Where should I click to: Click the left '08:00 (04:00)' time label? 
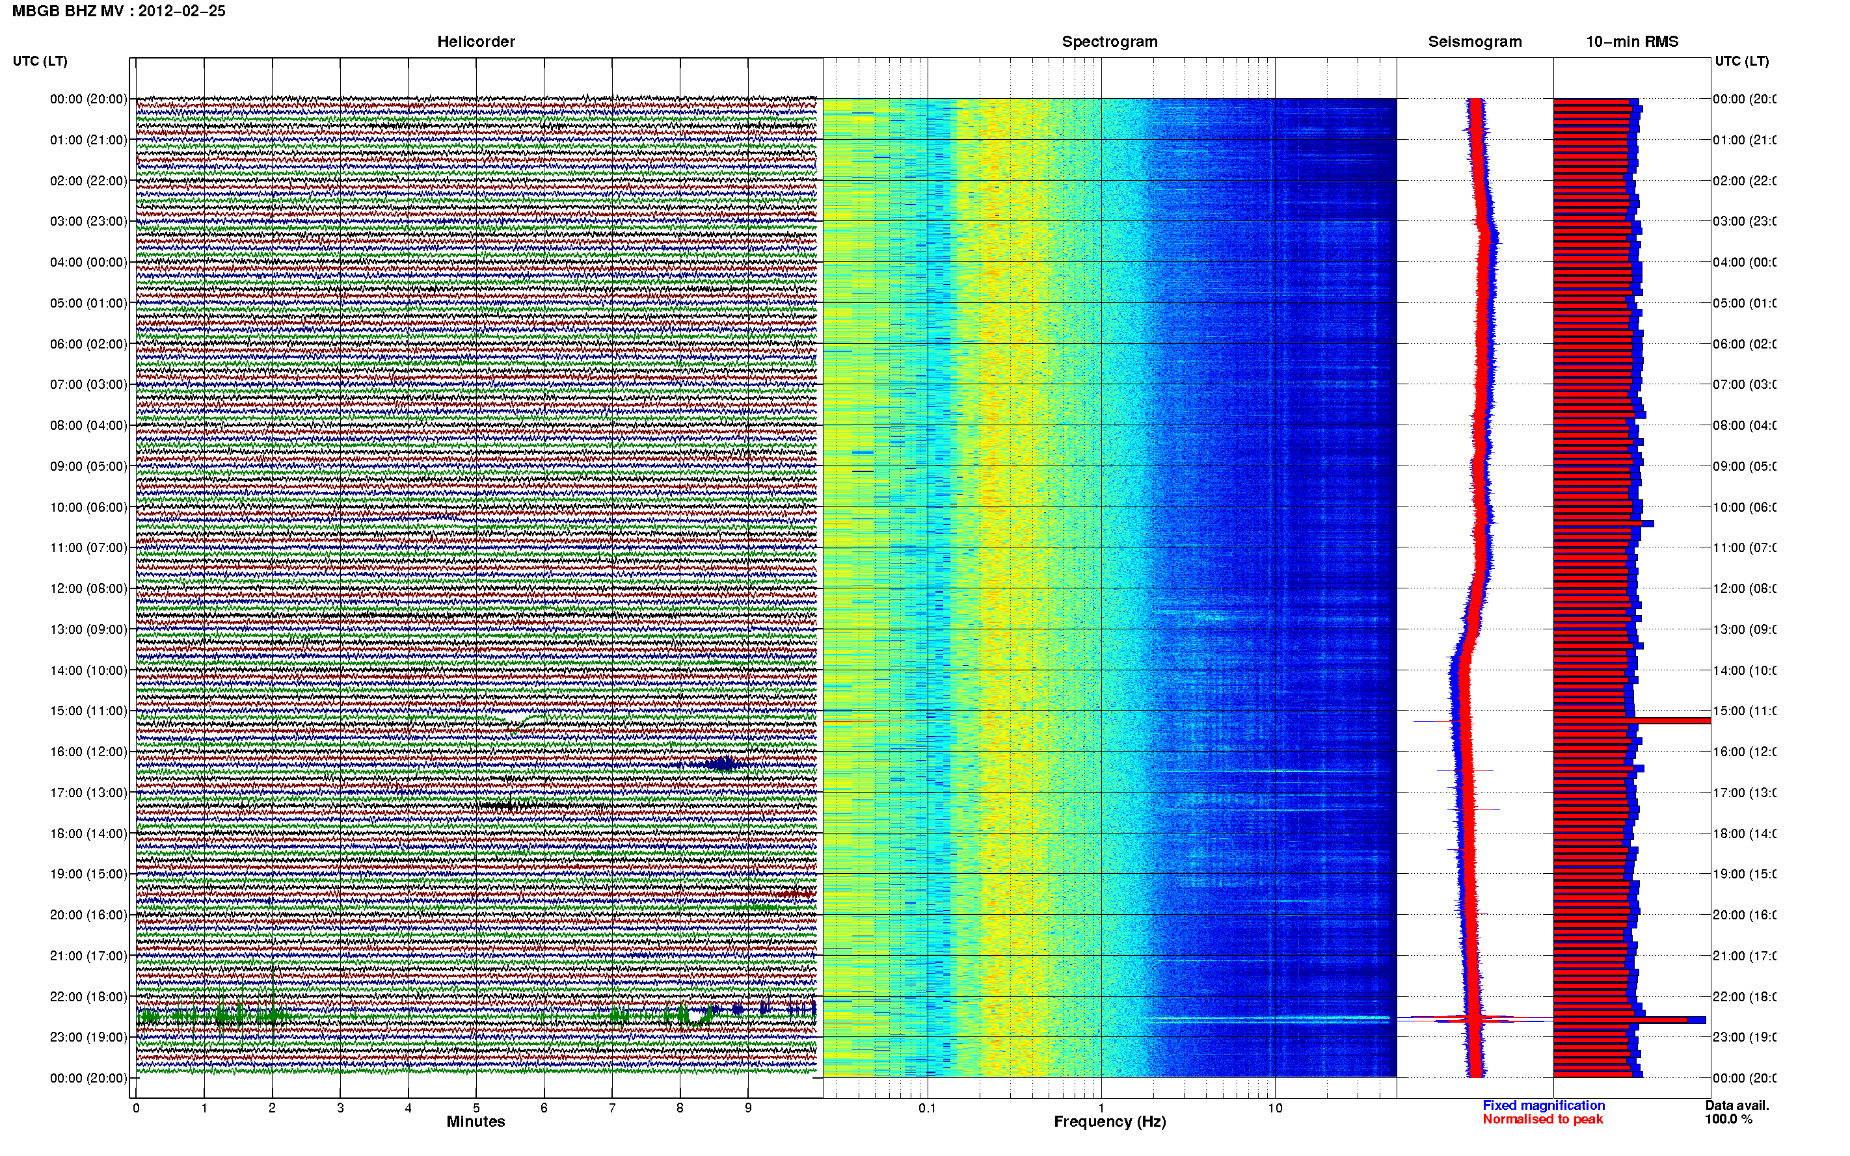88,425
